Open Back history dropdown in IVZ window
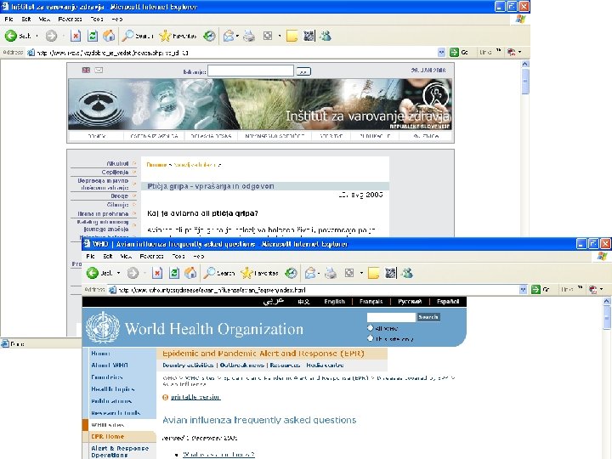The width and height of the screenshot is (612, 459). [37, 36]
